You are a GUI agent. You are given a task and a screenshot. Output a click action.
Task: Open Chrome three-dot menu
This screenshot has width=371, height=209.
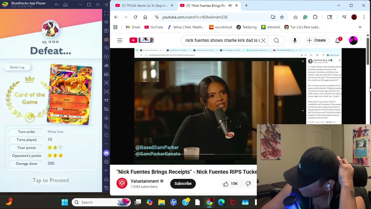(x=364, y=17)
